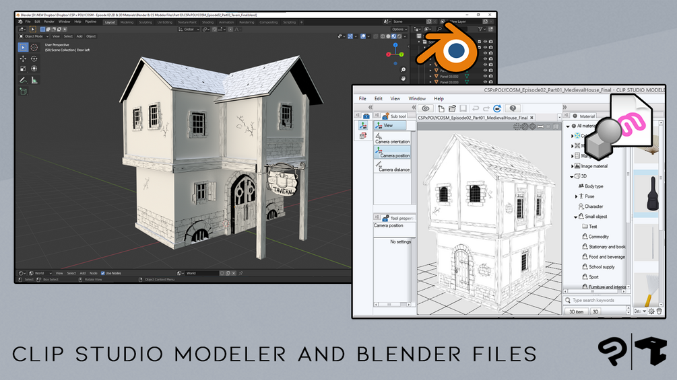Click the Type search keywords field

[598, 300]
